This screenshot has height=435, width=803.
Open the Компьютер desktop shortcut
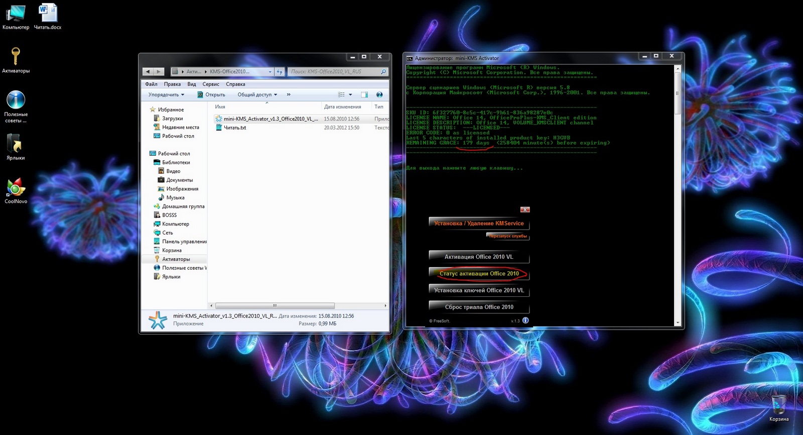16,17
